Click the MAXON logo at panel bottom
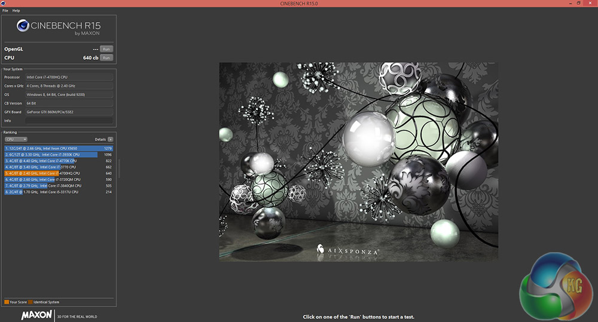 pyautogui.click(x=36, y=315)
